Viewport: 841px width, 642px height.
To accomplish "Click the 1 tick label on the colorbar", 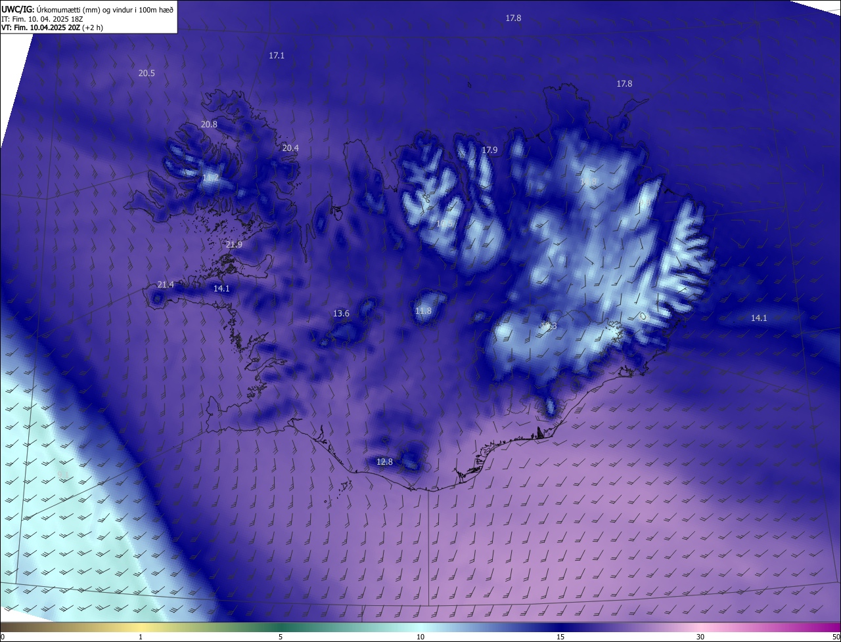I will pyautogui.click(x=141, y=637).
